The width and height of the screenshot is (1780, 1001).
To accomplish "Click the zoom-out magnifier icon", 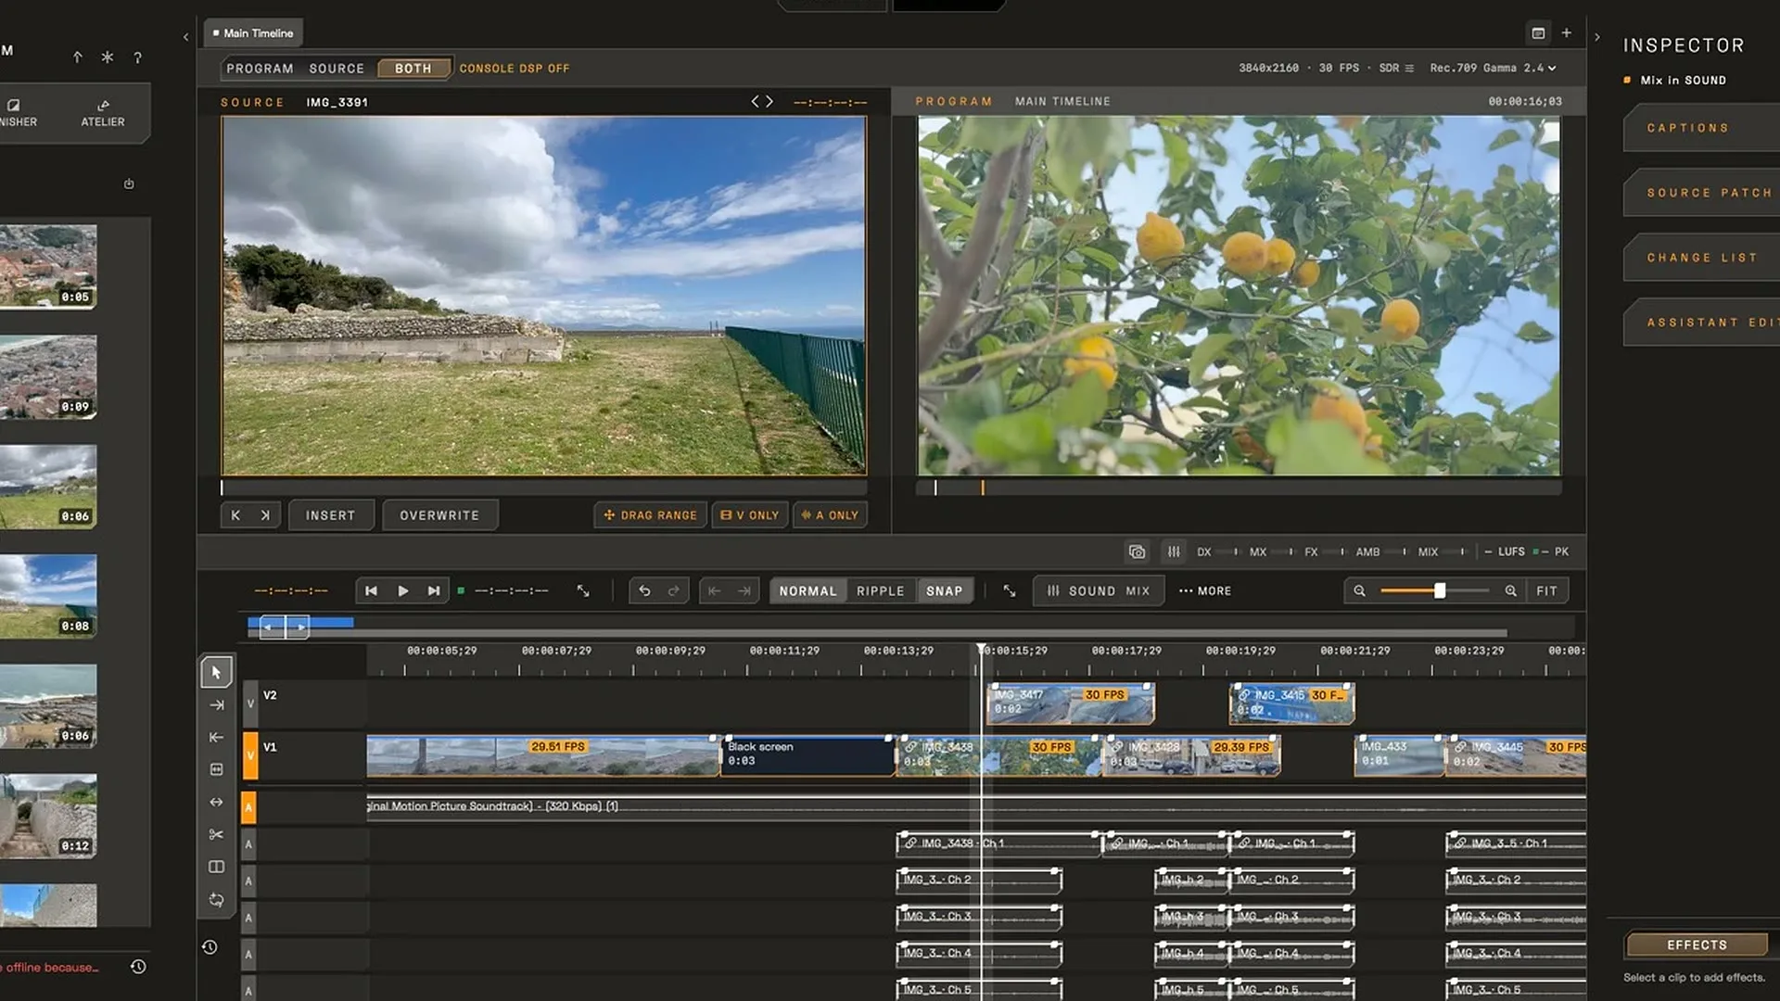I will 1359,590.
